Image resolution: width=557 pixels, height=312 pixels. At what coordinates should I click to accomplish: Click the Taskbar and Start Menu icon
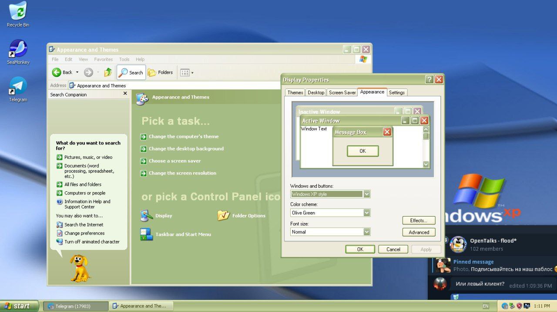click(175, 234)
